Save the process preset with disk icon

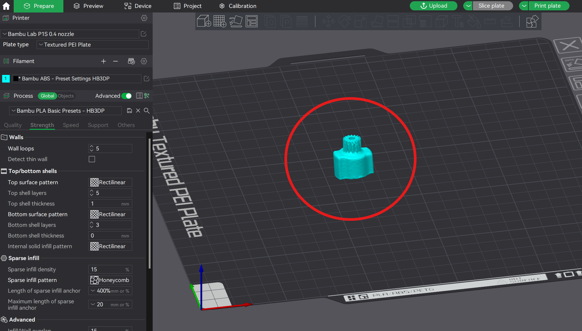pyautogui.click(x=130, y=111)
